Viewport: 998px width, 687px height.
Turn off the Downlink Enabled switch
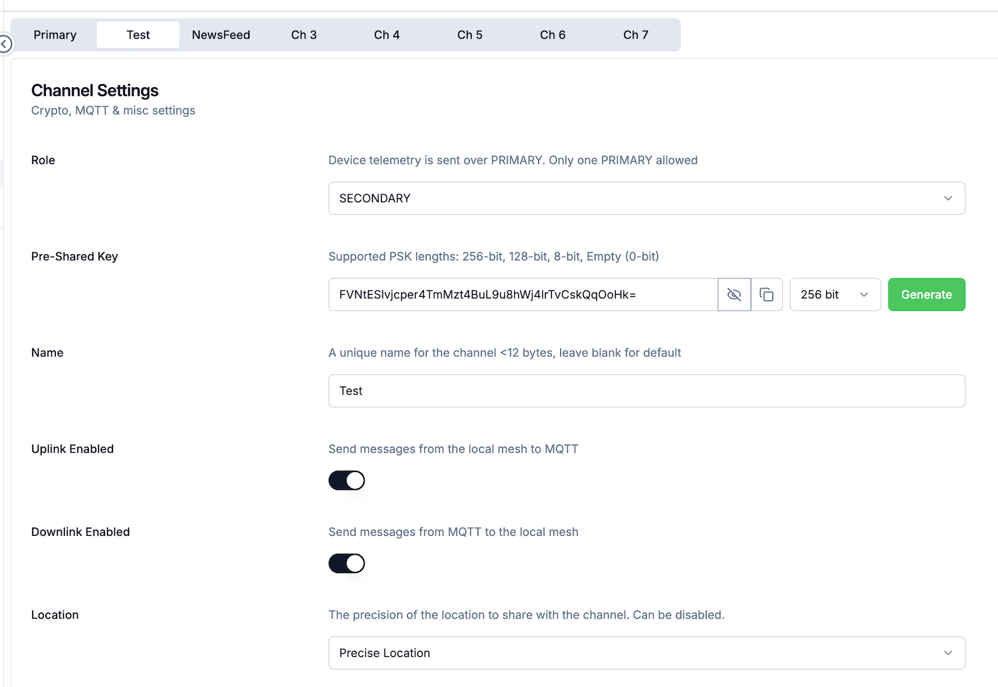tap(347, 564)
